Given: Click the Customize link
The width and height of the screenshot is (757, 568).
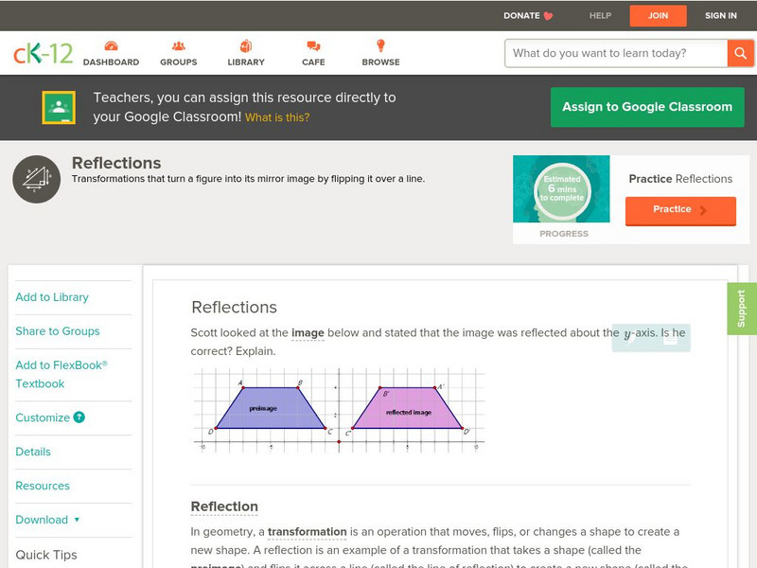Looking at the screenshot, I should [x=43, y=417].
